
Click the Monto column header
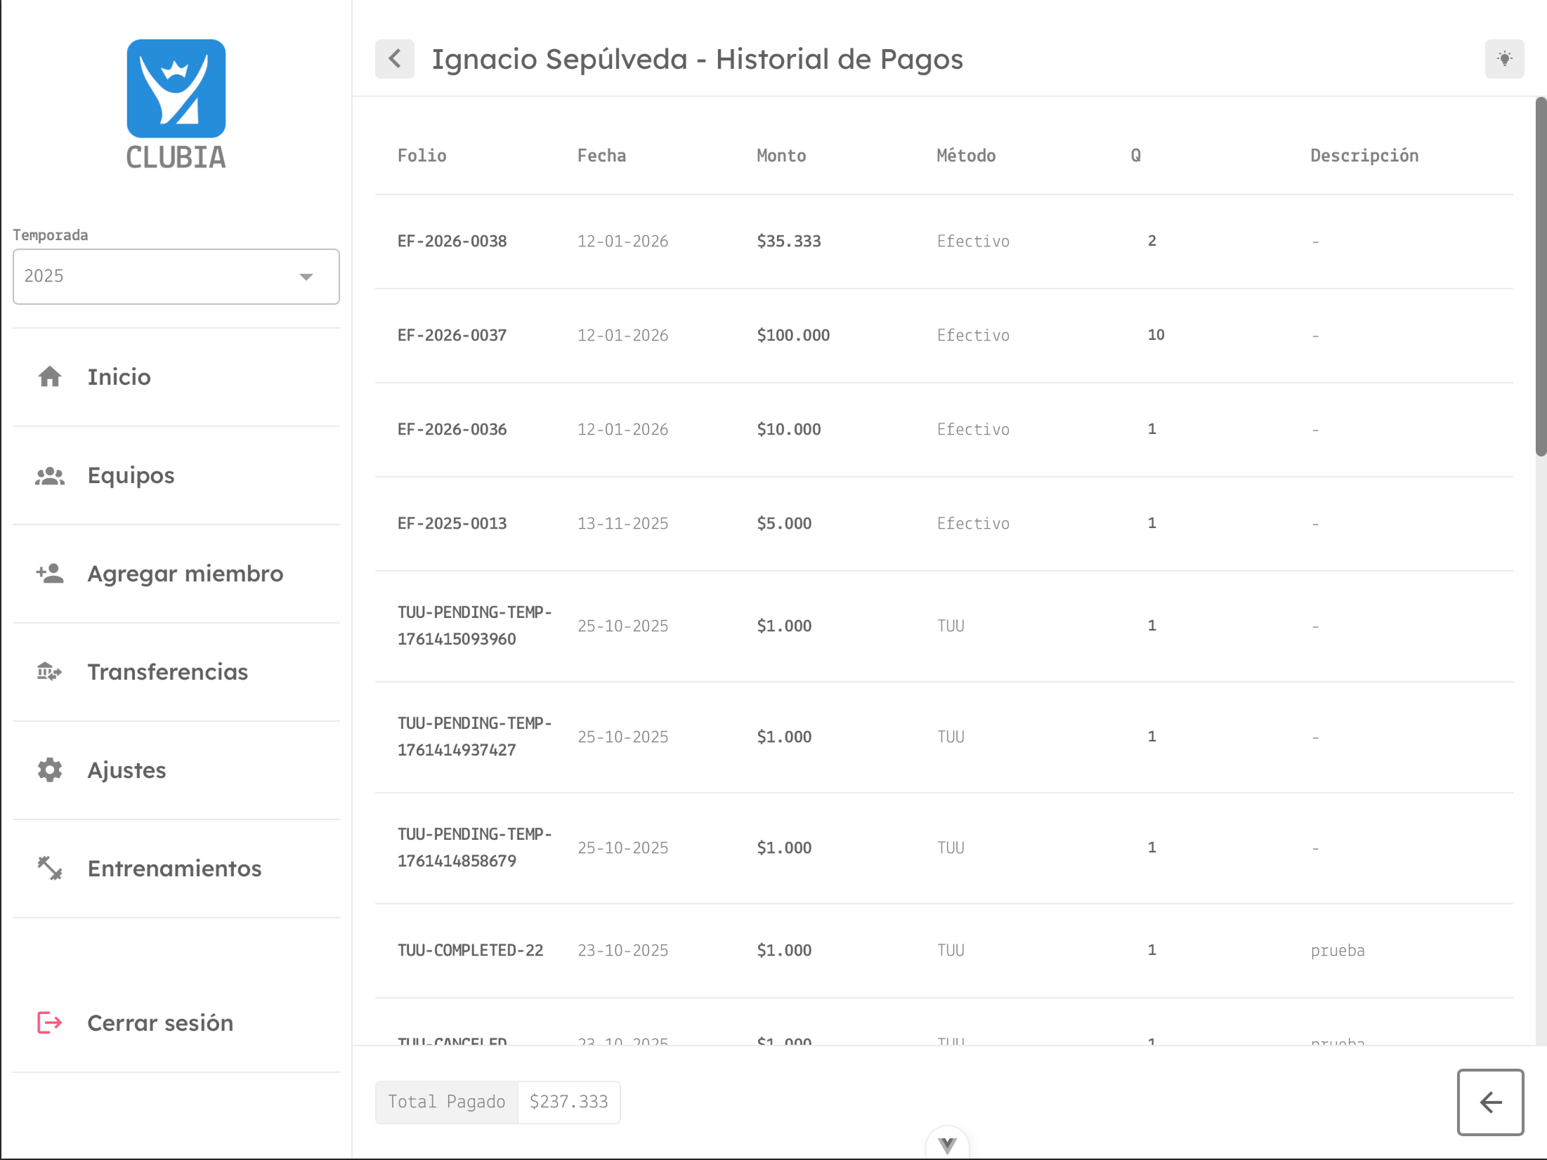(781, 156)
